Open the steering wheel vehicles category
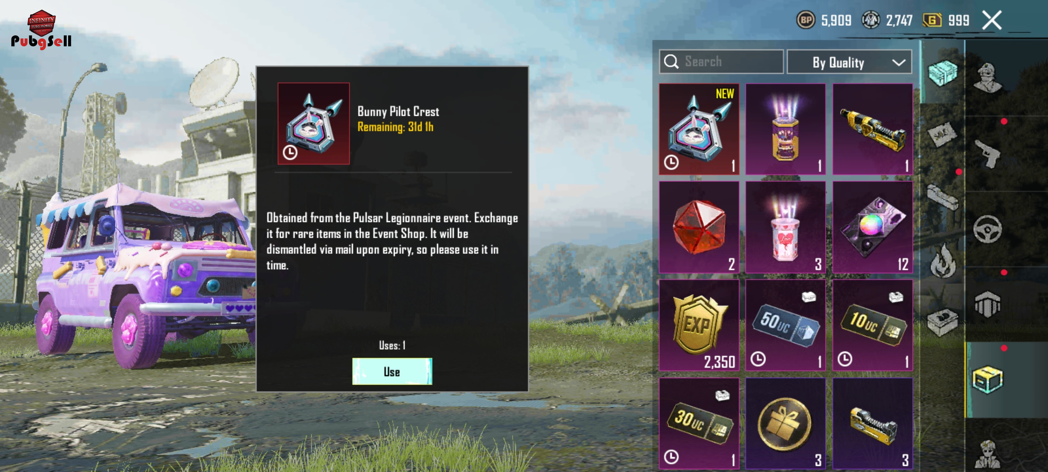The width and height of the screenshot is (1048, 472). coord(987,229)
